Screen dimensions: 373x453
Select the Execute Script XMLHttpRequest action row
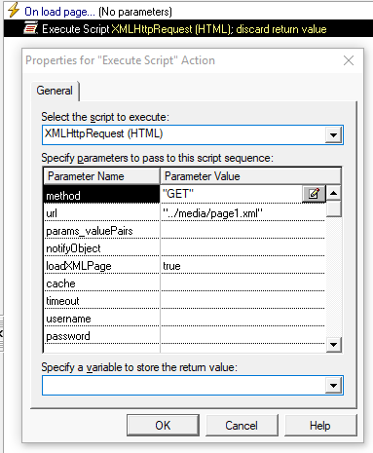[x=188, y=28]
